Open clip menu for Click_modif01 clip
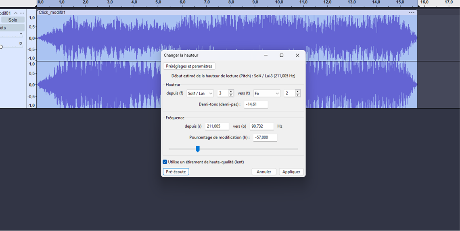Viewport: 460px width, 231px height. (411, 12)
